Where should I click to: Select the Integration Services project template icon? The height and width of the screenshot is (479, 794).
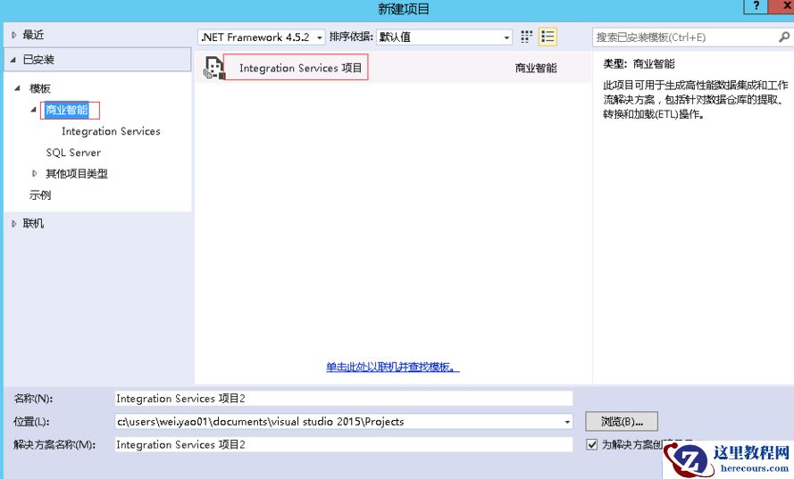213,68
